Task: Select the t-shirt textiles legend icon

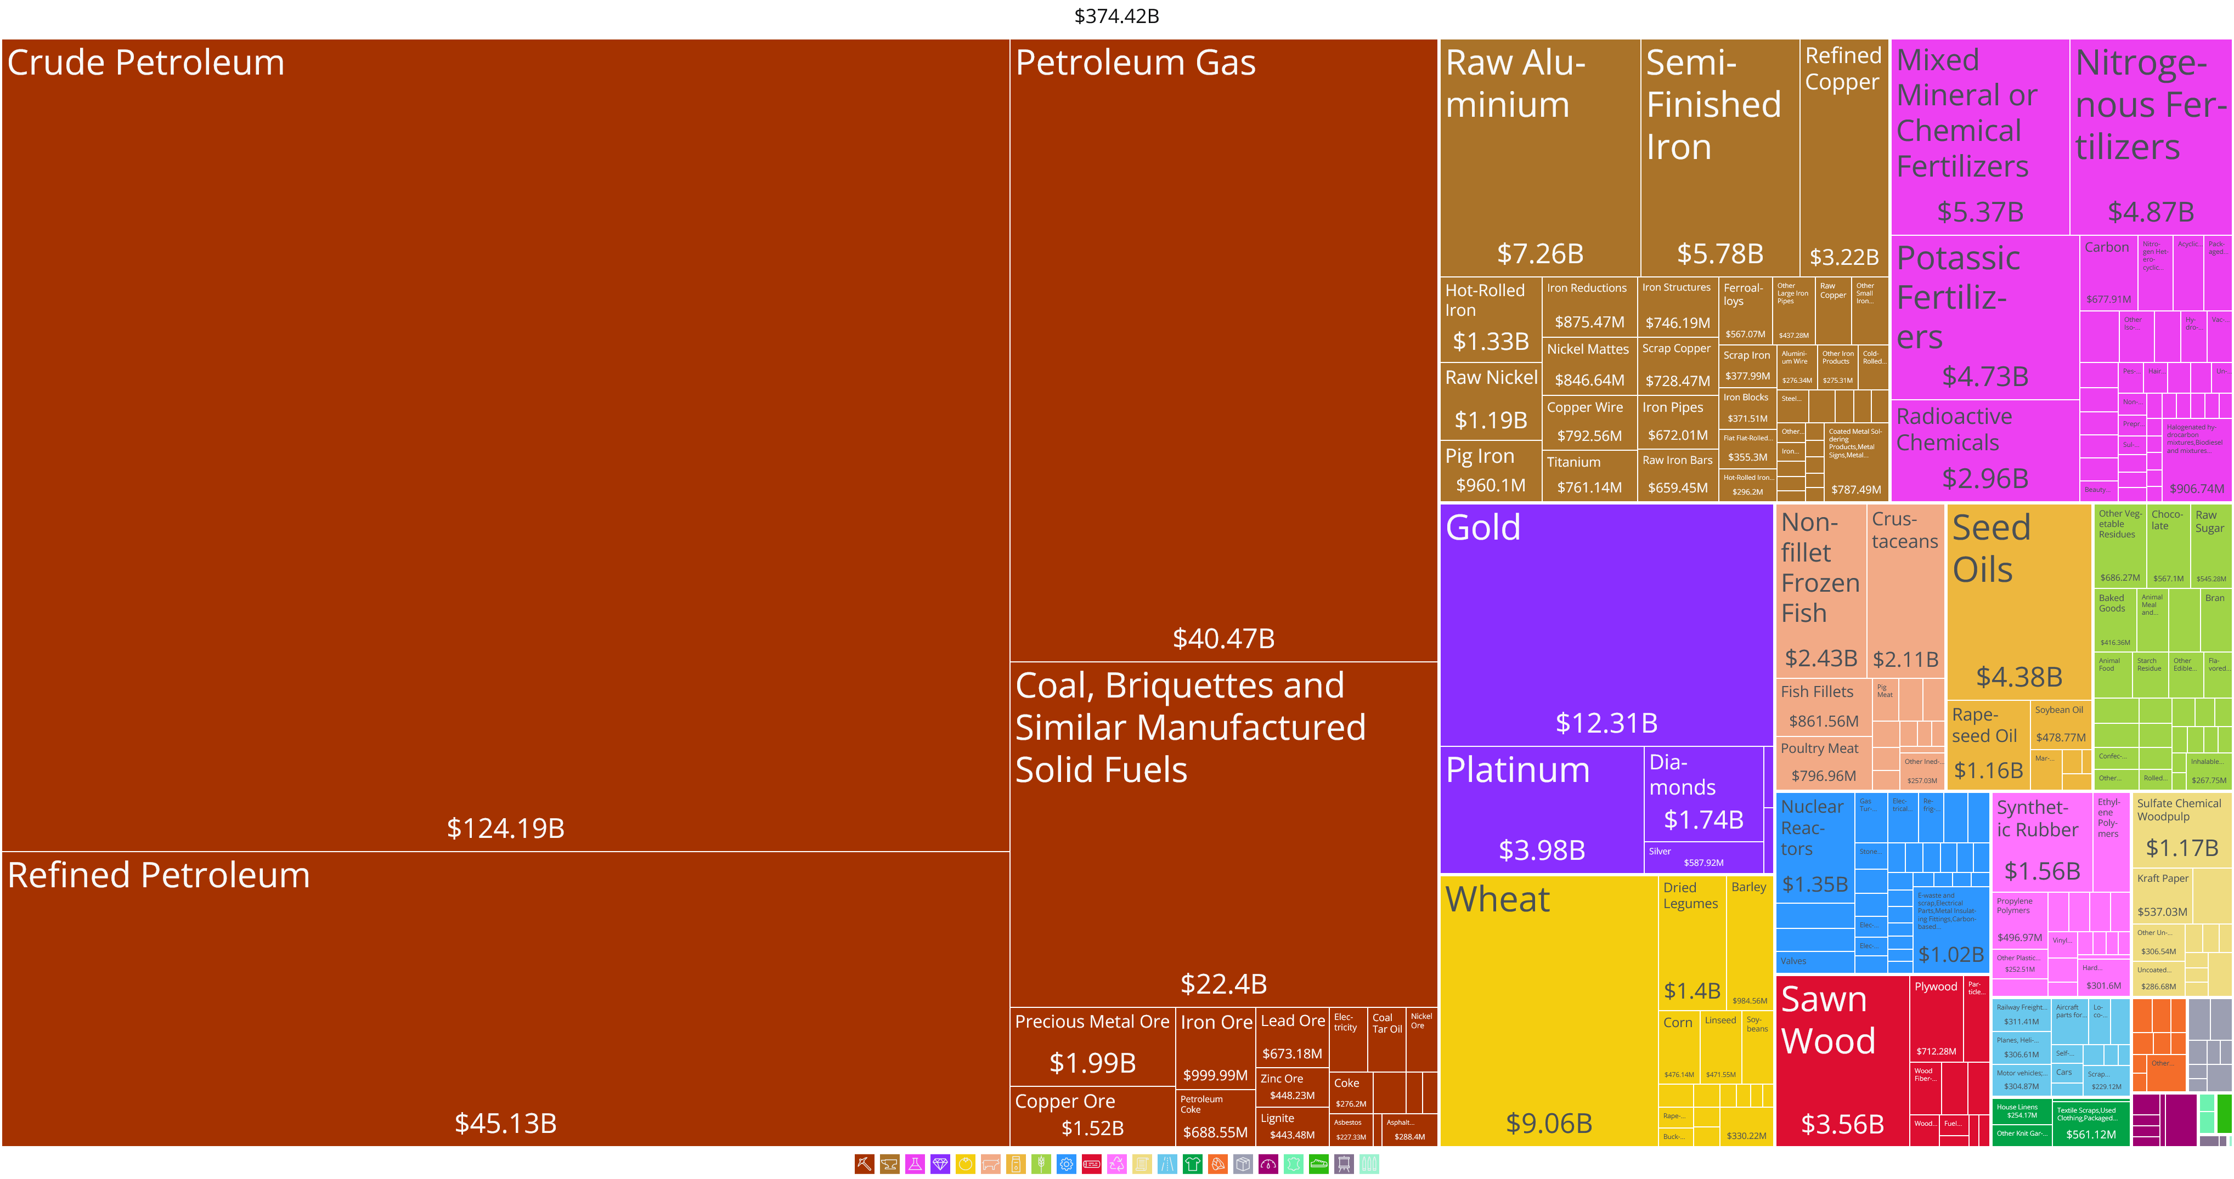Action: click(x=1193, y=1164)
